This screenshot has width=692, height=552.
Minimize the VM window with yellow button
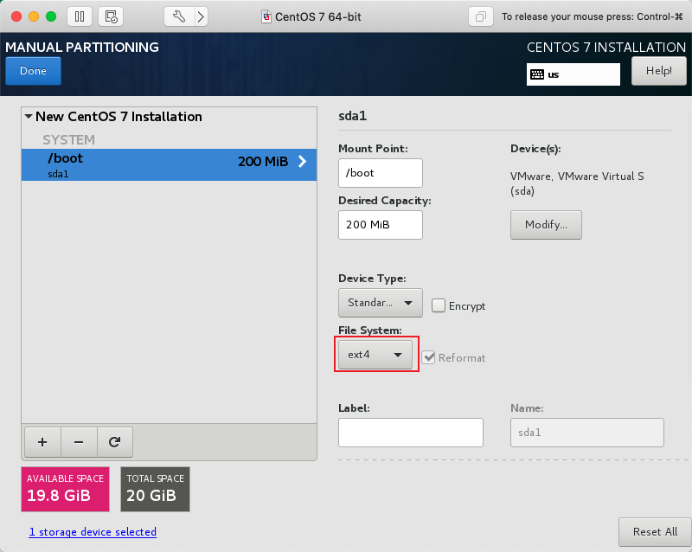(34, 16)
